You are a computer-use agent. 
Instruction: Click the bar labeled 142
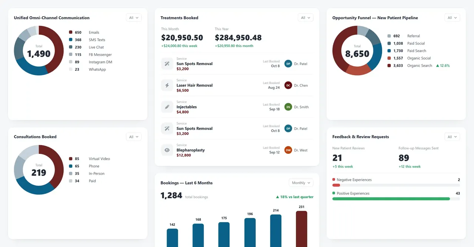[x=173, y=238]
